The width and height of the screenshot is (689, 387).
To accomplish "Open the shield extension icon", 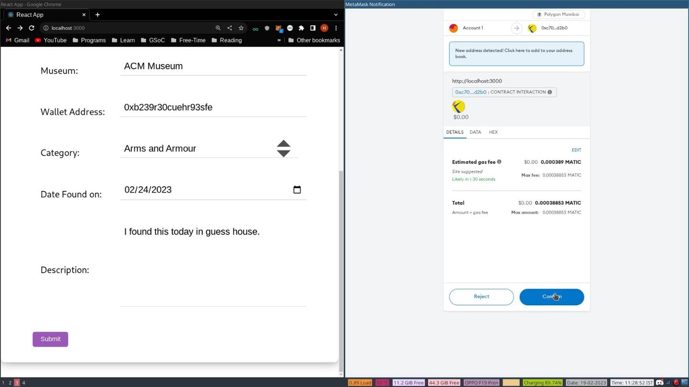I will 267,28.
